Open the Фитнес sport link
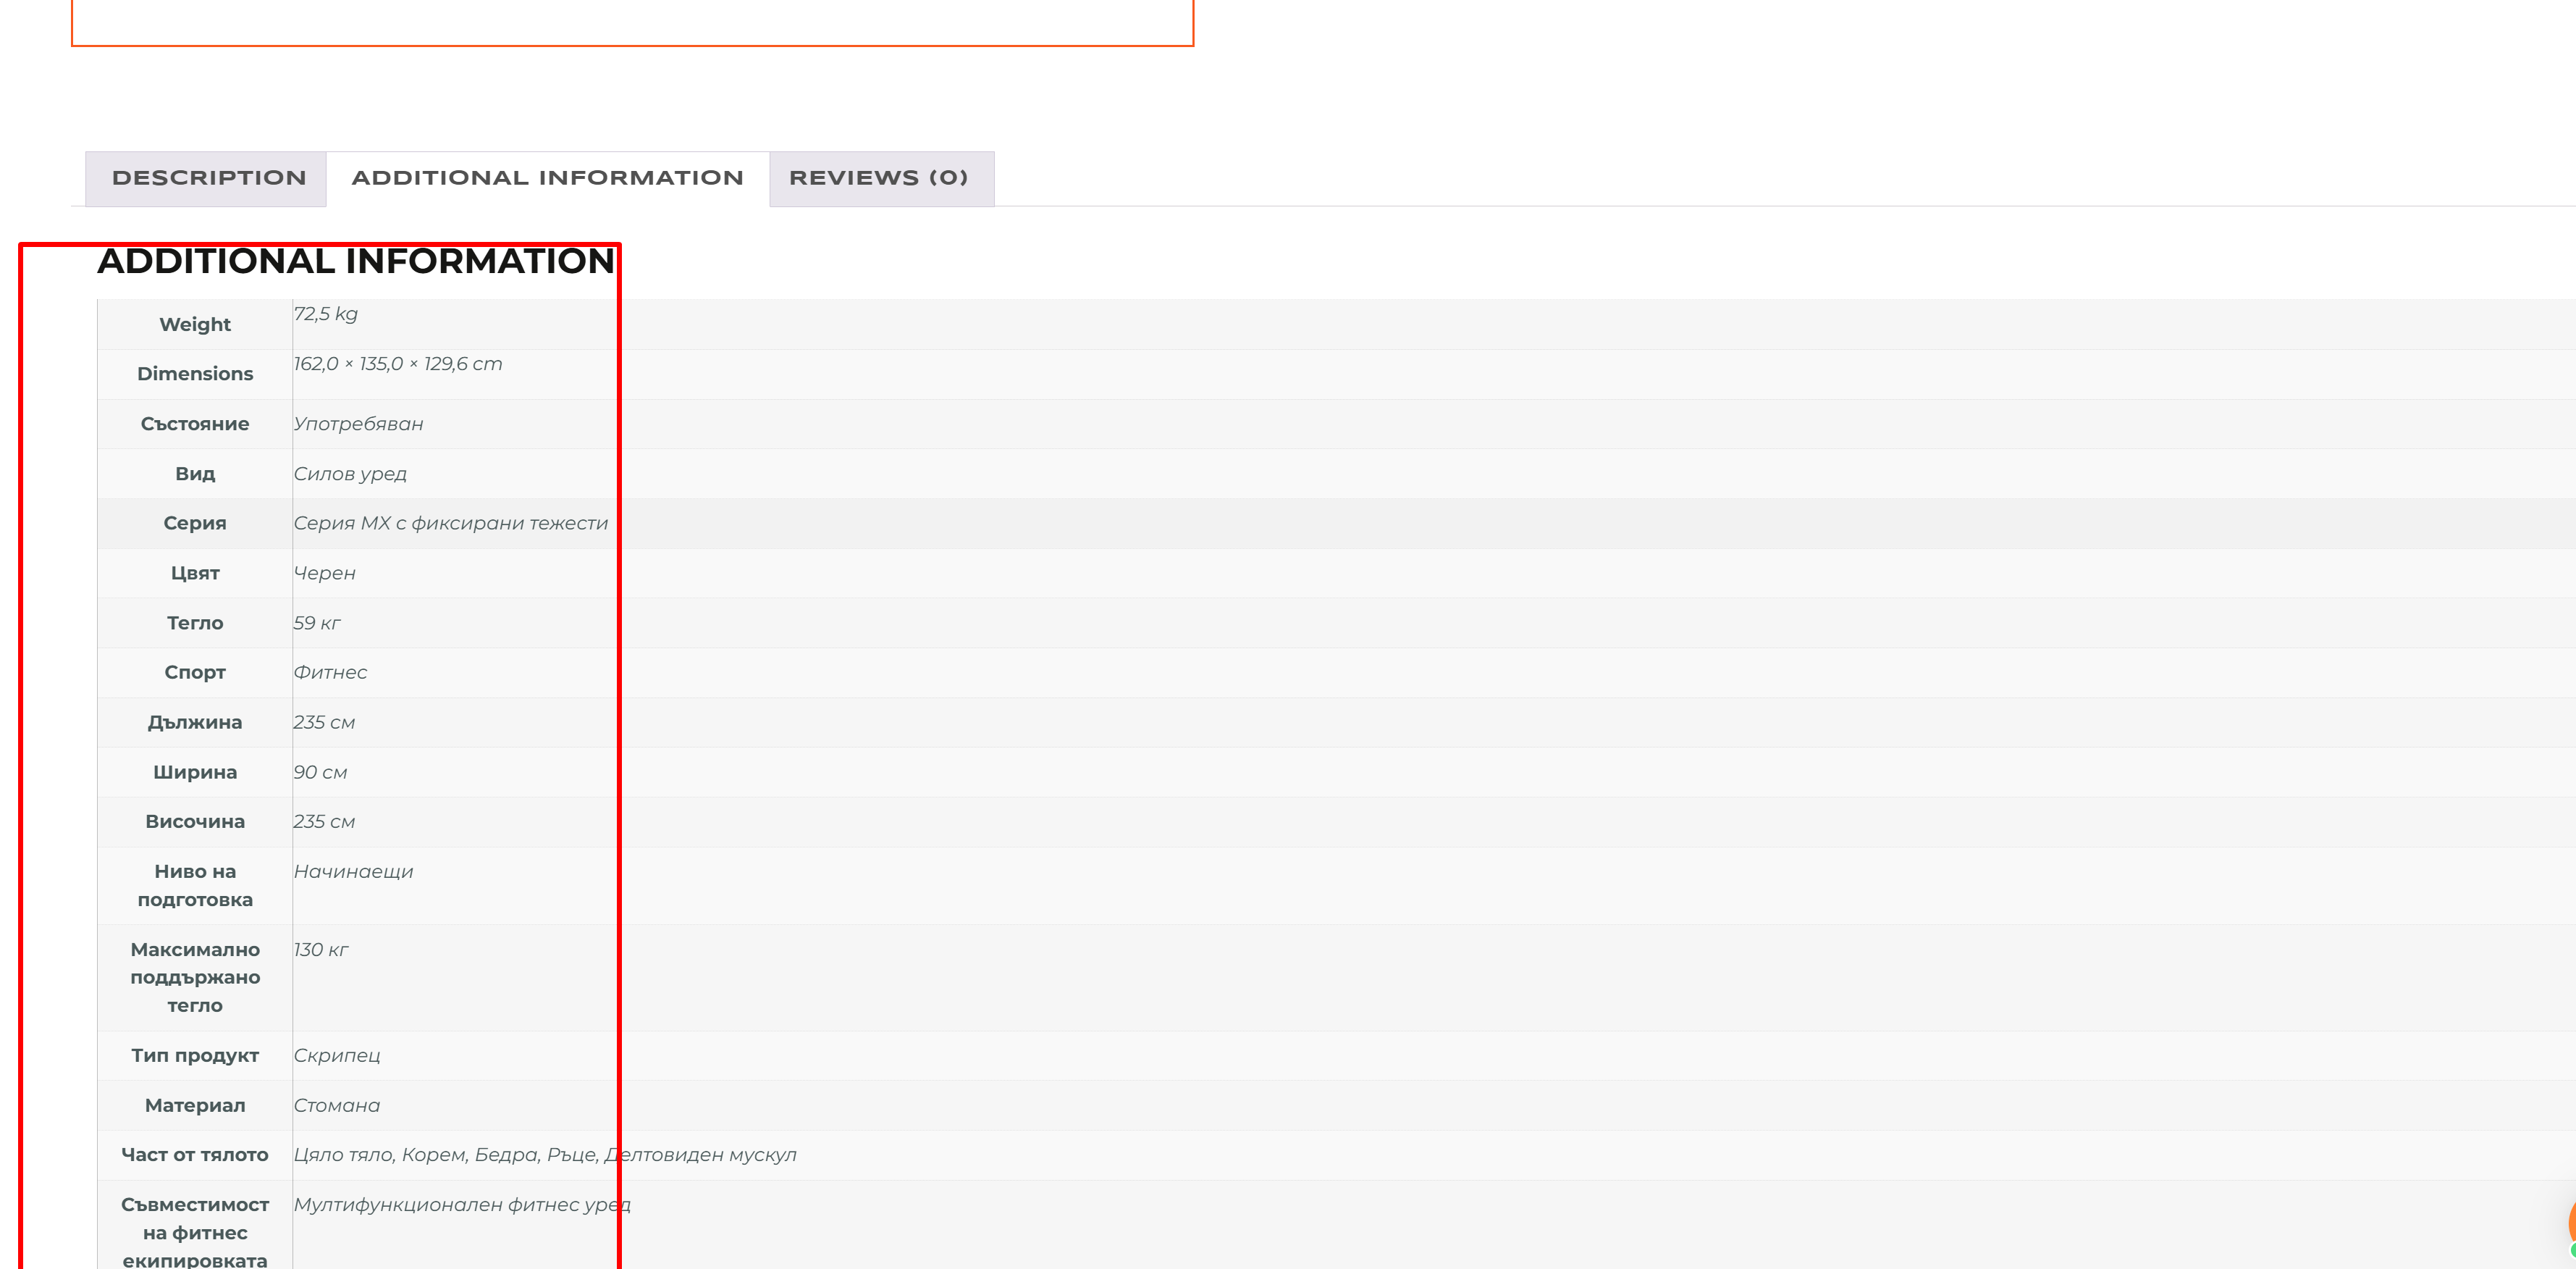 click(330, 673)
